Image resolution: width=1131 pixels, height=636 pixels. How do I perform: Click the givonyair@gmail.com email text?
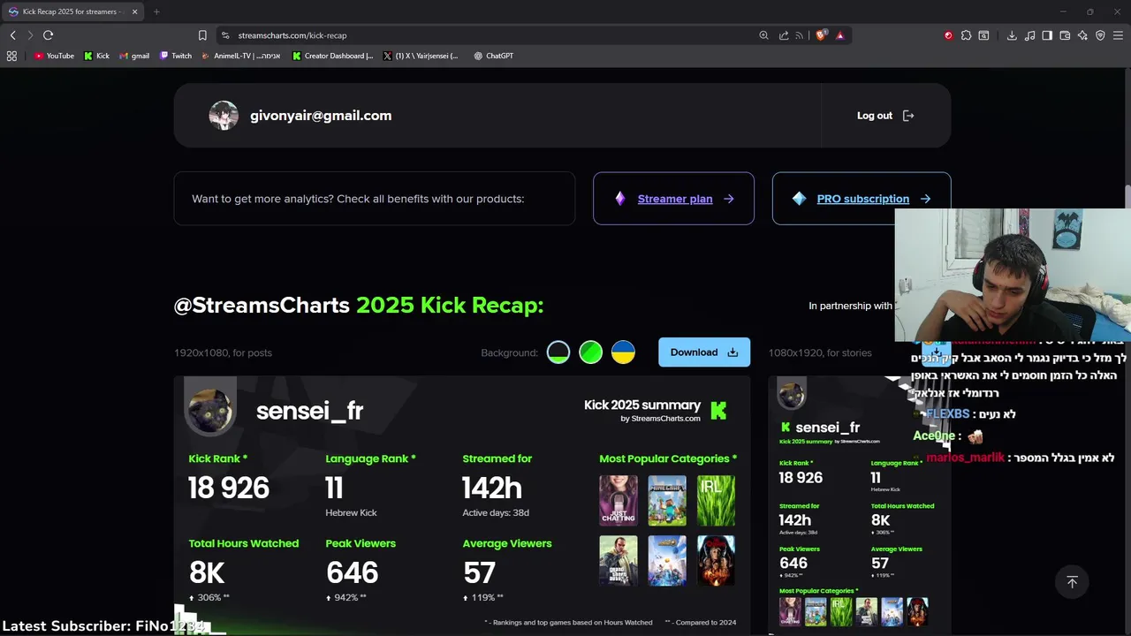click(x=321, y=116)
